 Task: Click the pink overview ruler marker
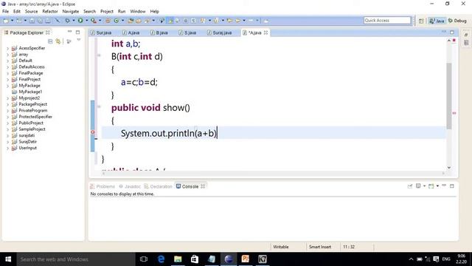pyautogui.click(x=454, y=113)
